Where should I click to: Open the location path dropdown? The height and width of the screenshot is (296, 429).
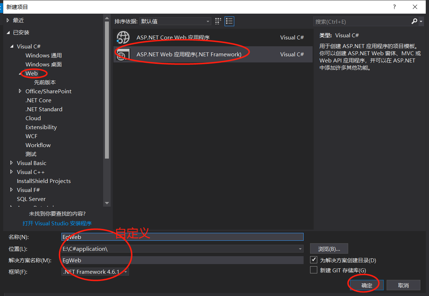[300, 249]
